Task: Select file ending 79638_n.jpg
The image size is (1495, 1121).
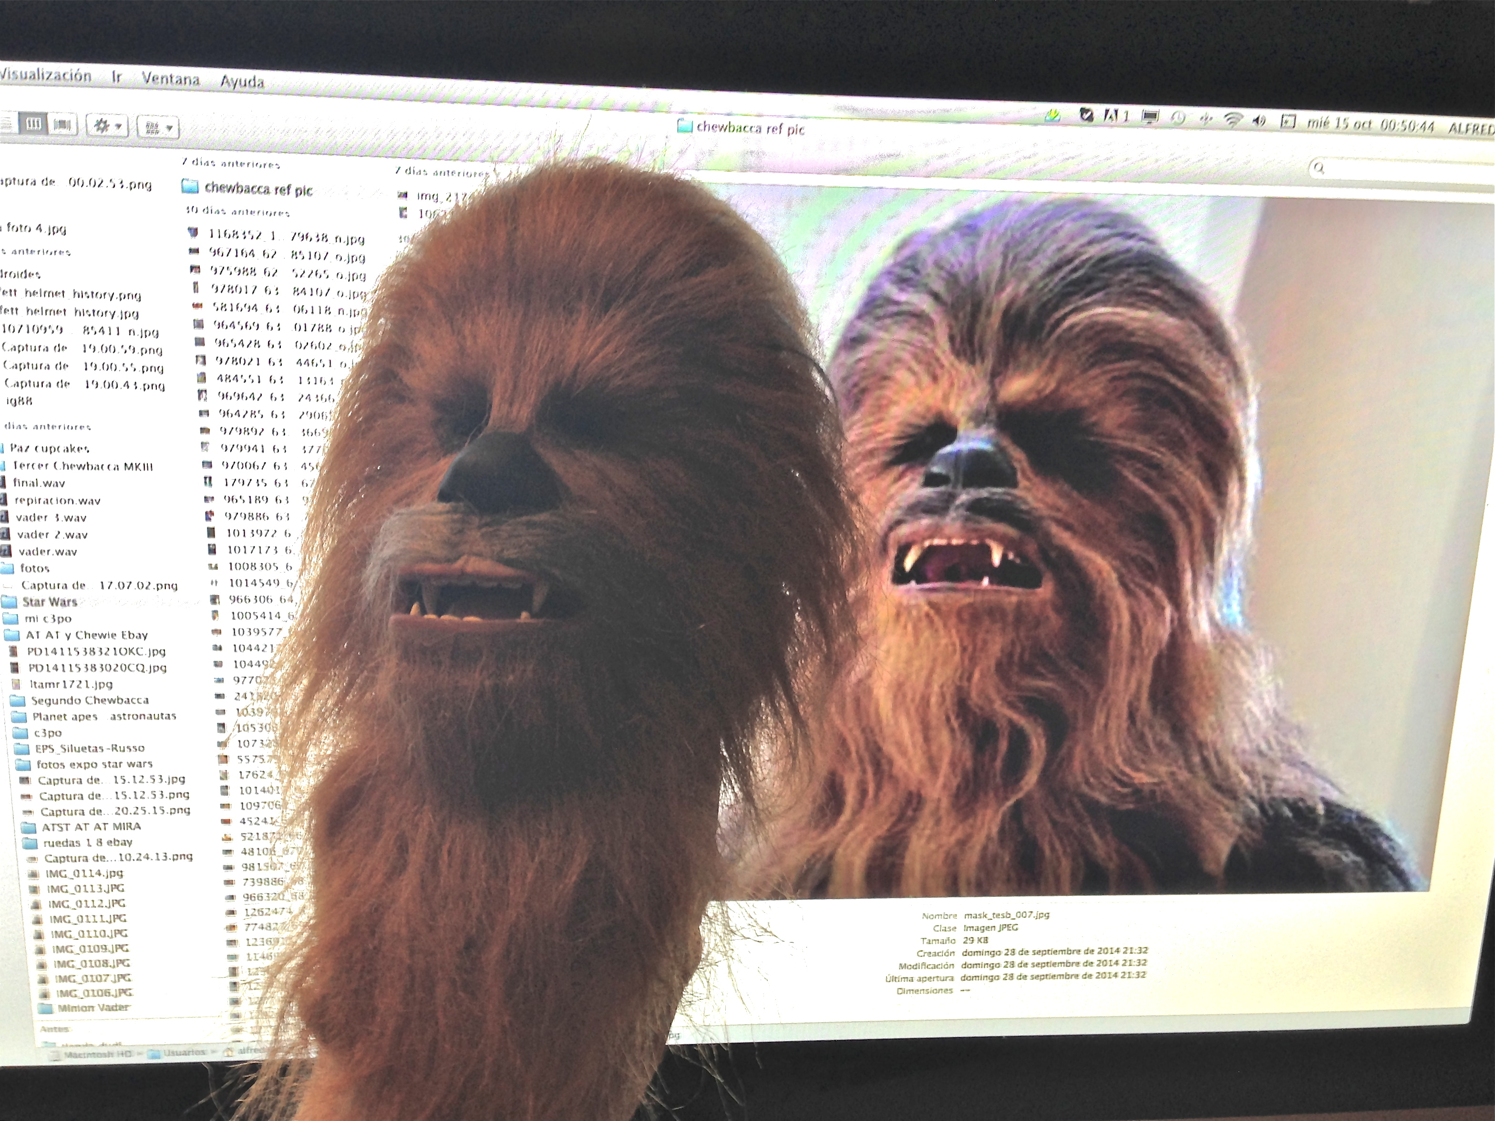Action: tap(277, 237)
